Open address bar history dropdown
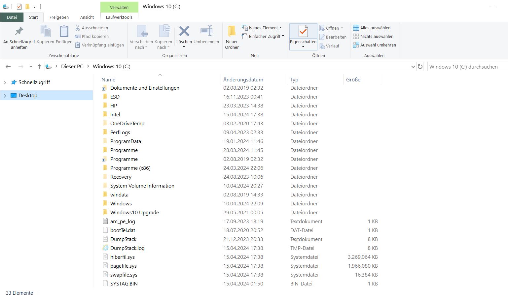 point(413,67)
